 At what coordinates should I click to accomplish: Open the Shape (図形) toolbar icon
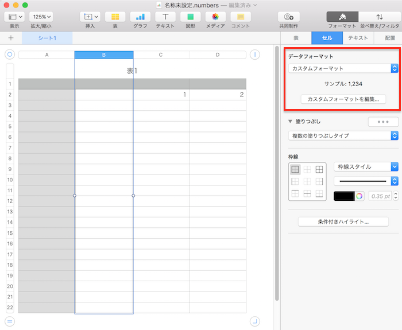click(190, 17)
